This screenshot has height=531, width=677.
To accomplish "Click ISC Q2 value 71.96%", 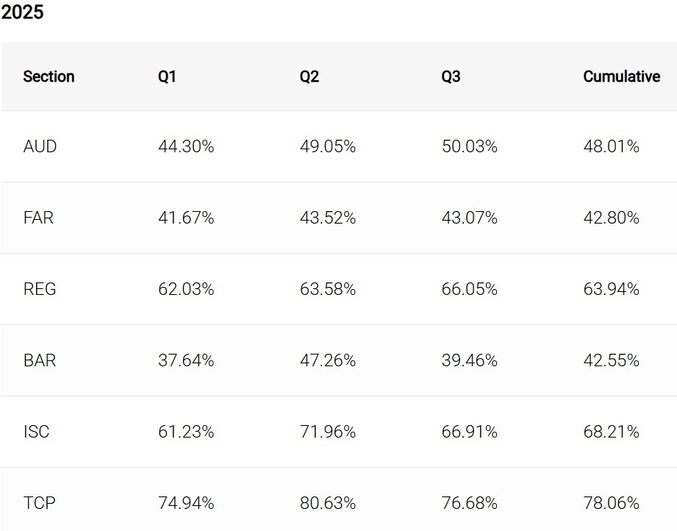I will [x=328, y=432].
